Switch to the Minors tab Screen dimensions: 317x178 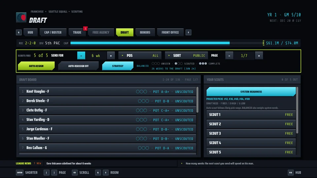[x=145, y=32]
